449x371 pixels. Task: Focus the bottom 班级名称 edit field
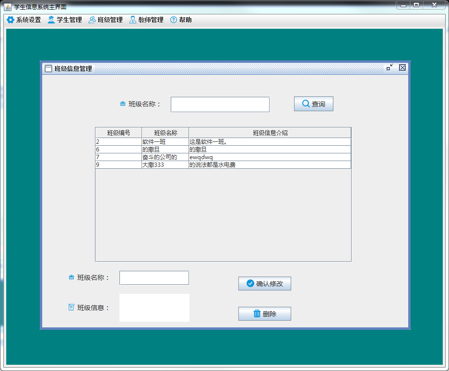click(154, 278)
